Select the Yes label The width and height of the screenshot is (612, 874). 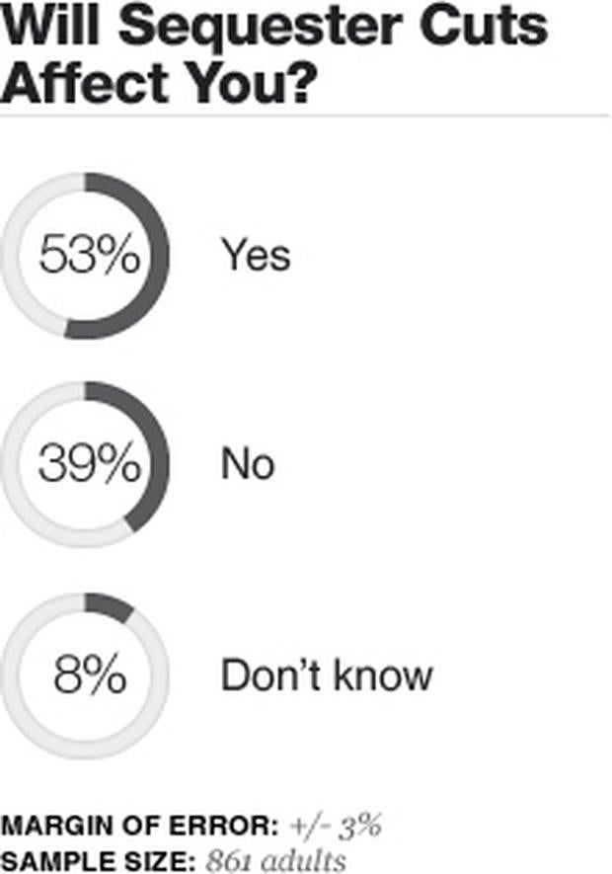pyautogui.click(x=256, y=256)
